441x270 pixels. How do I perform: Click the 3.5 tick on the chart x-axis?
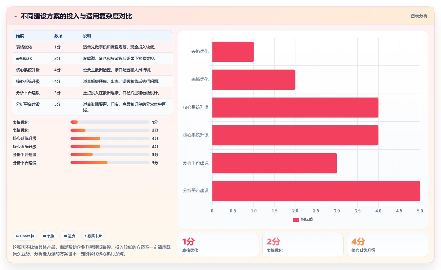coord(358,211)
